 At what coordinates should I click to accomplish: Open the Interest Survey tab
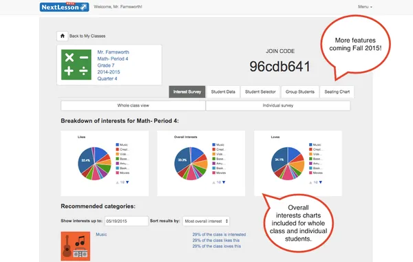point(187,92)
